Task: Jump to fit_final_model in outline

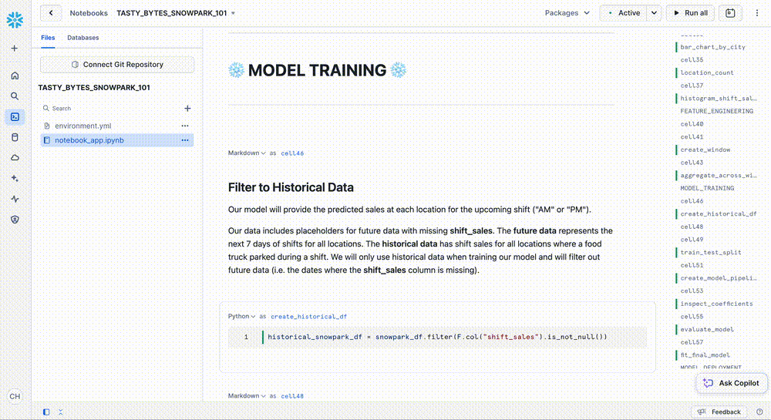Action: [x=705, y=354]
